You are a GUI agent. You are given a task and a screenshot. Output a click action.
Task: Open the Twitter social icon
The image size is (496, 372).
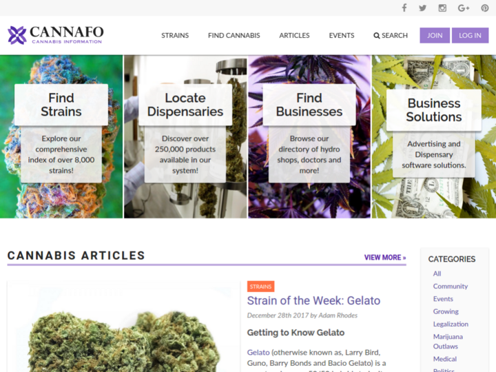(x=422, y=8)
